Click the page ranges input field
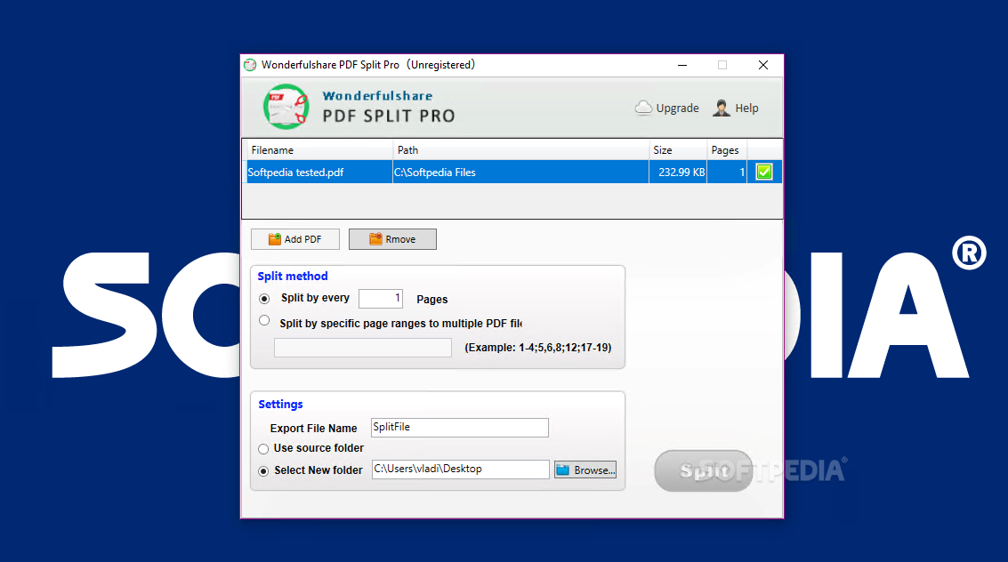This screenshot has width=1008, height=562. [363, 348]
